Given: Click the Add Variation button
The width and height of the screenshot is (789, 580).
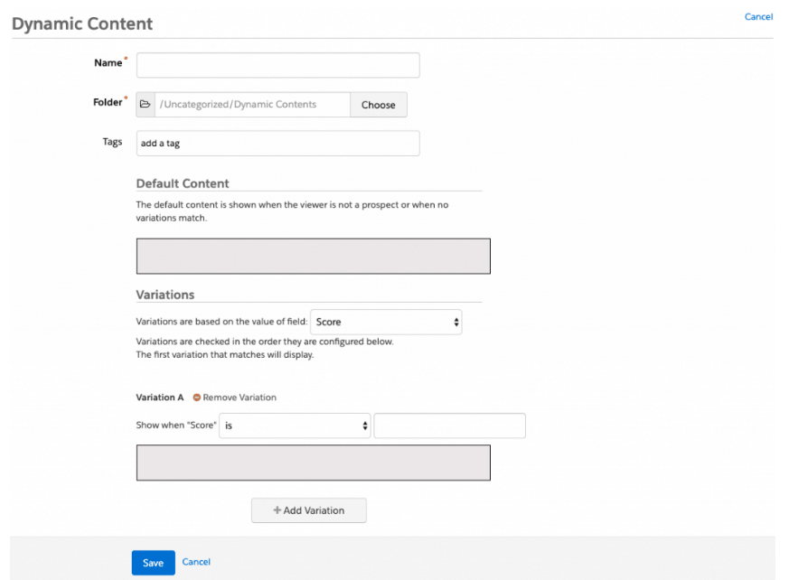Looking at the screenshot, I should click(x=309, y=510).
